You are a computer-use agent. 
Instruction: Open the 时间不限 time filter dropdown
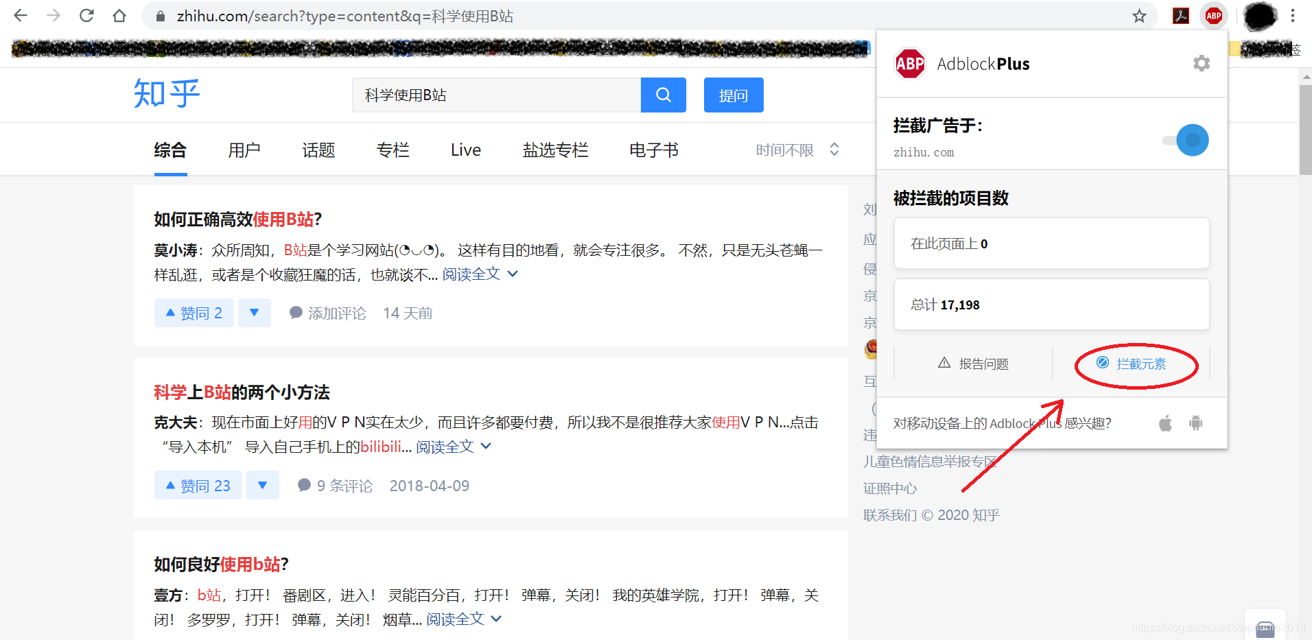coord(797,150)
